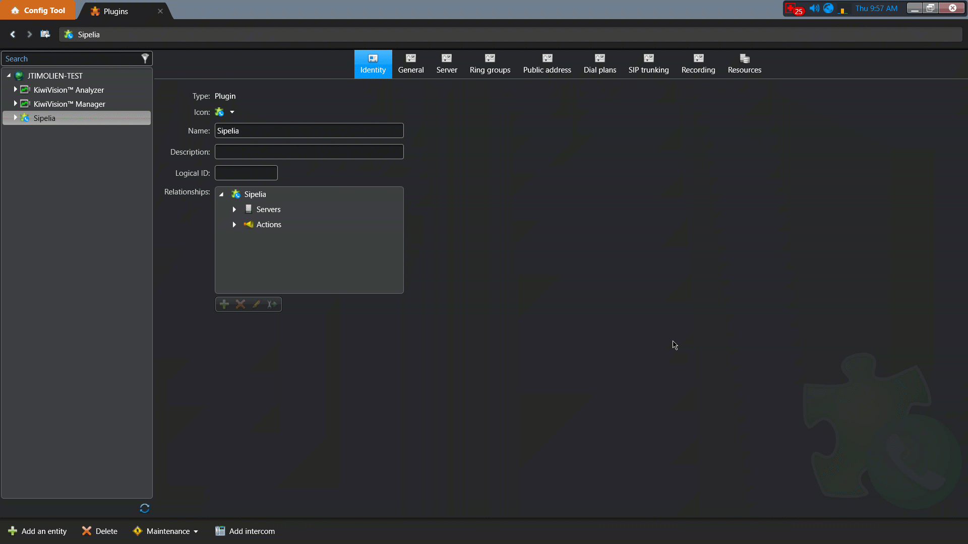Open the Recording tab

point(698,64)
